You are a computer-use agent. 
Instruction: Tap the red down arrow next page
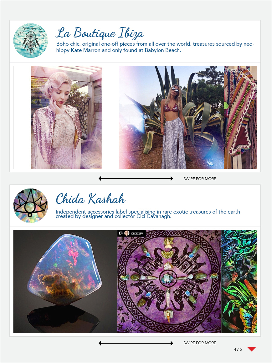point(251,349)
